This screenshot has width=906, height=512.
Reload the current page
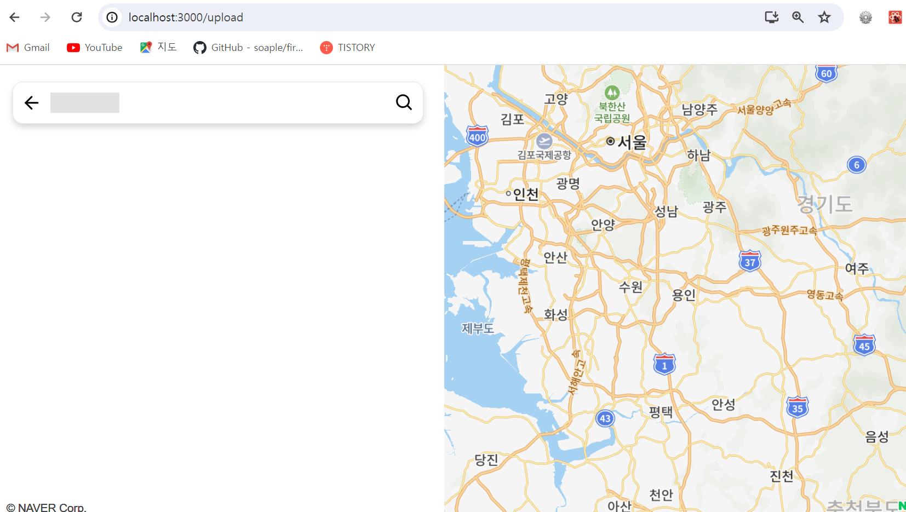[x=77, y=18]
